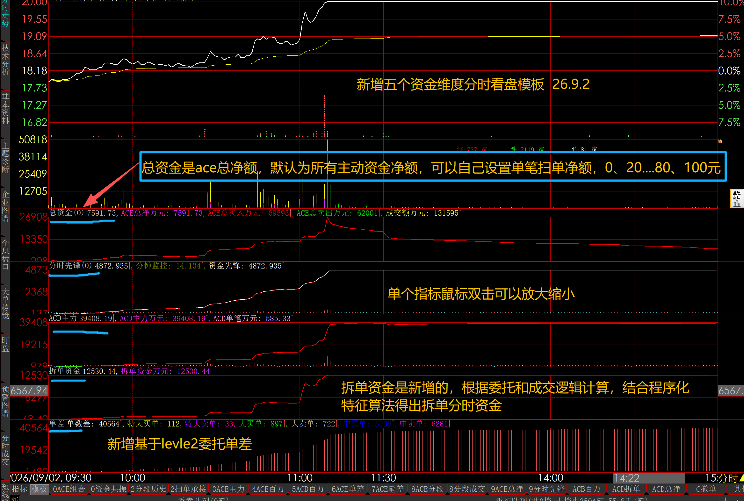Screen dimensions: 744x501
Task: Switch to the 分时成交 sidebar tab
Action: pyautogui.click(x=5, y=449)
